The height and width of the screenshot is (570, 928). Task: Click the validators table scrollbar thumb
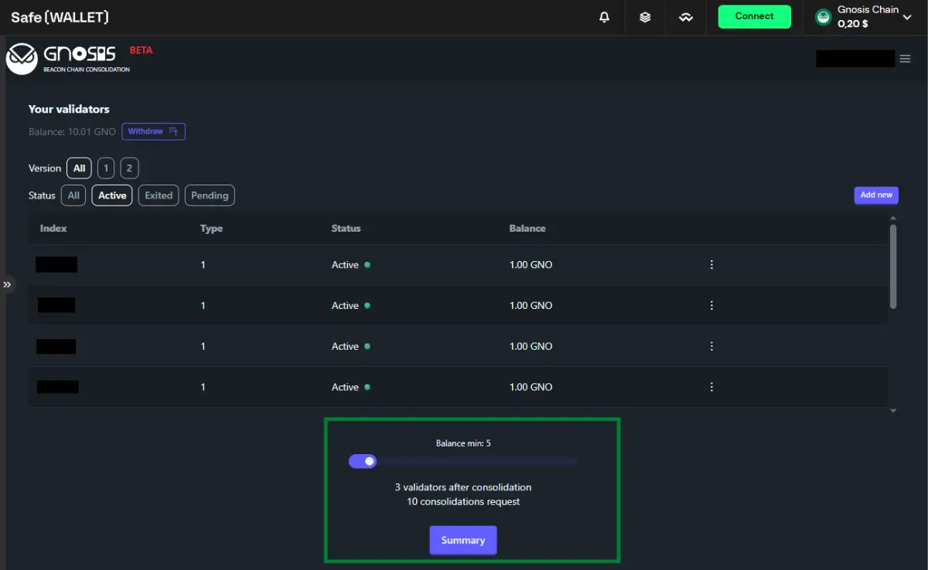coord(893,266)
